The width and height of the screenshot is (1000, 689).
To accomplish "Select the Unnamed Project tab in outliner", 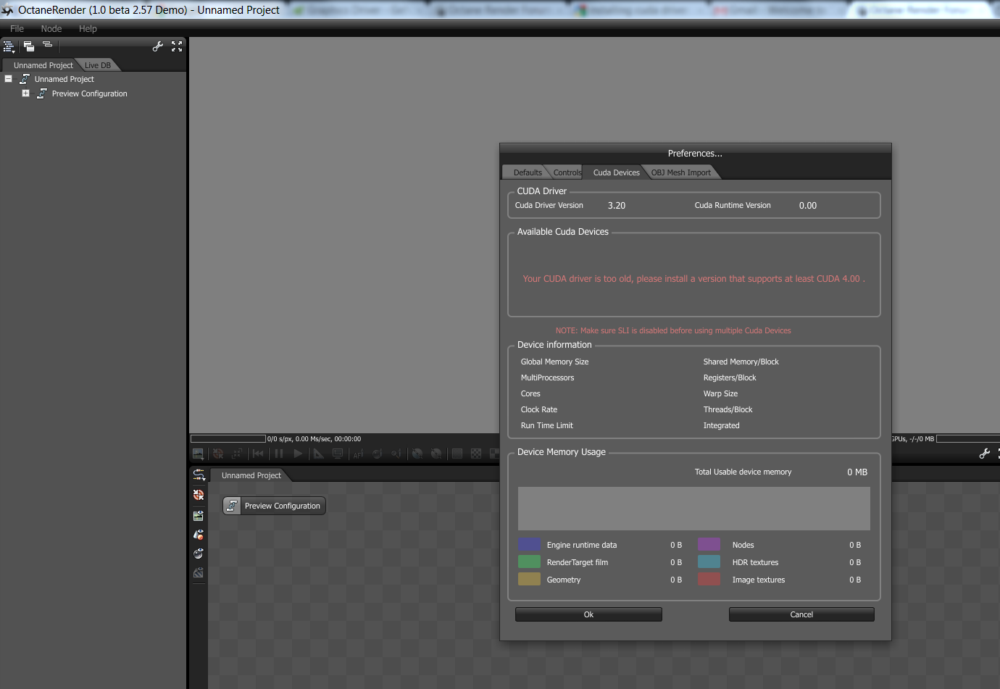I will (43, 65).
